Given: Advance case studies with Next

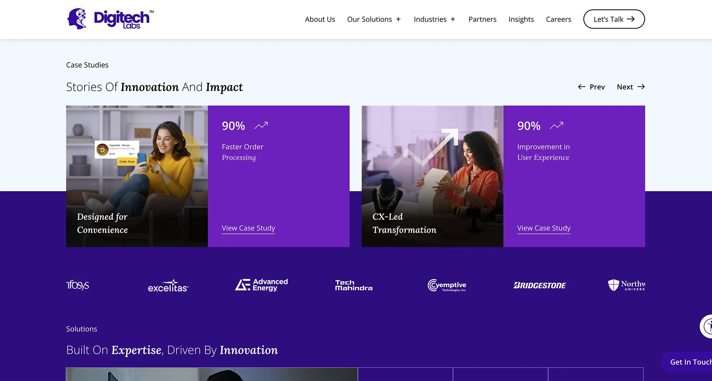Looking at the screenshot, I should [x=631, y=87].
